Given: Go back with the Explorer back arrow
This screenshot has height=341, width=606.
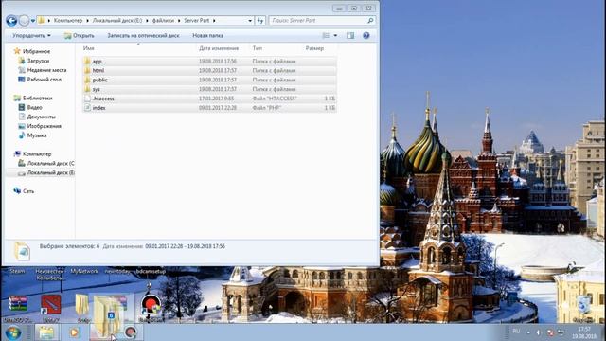Looking at the screenshot, I should [11, 21].
